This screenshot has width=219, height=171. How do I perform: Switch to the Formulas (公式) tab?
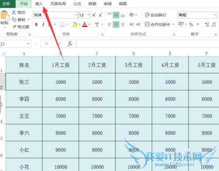tap(77, 4)
